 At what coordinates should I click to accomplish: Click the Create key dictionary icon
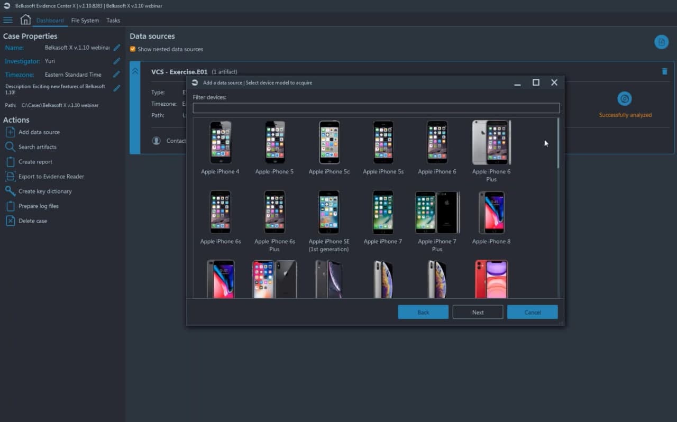[x=10, y=191]
